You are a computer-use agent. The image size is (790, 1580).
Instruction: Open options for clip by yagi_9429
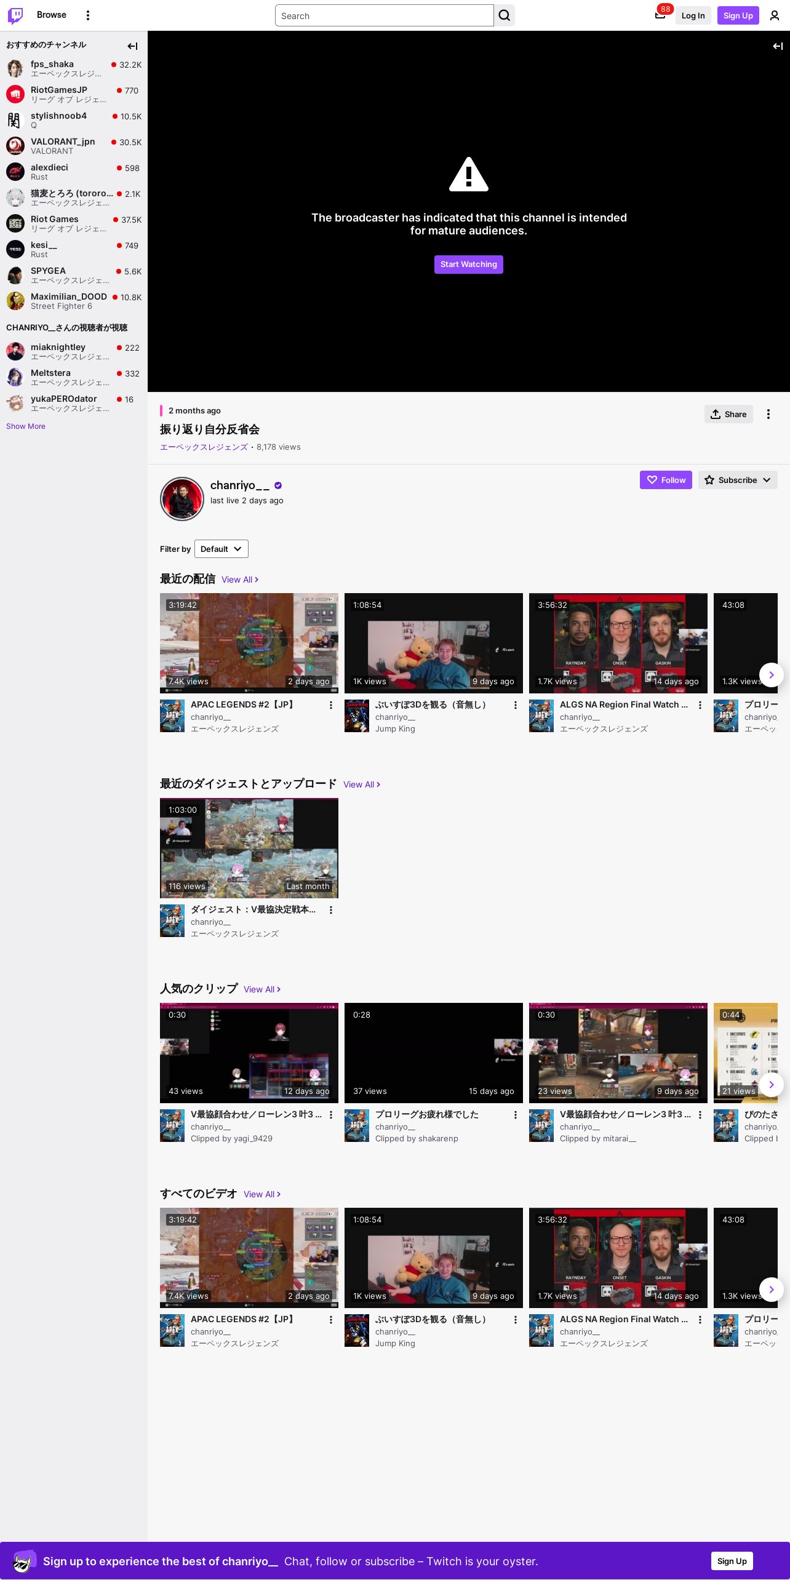pos(331,1115)
